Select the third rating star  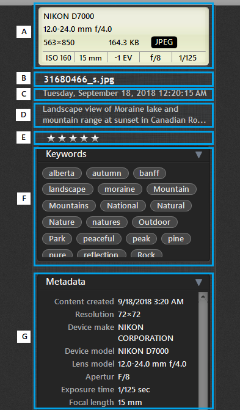[73, 138]
